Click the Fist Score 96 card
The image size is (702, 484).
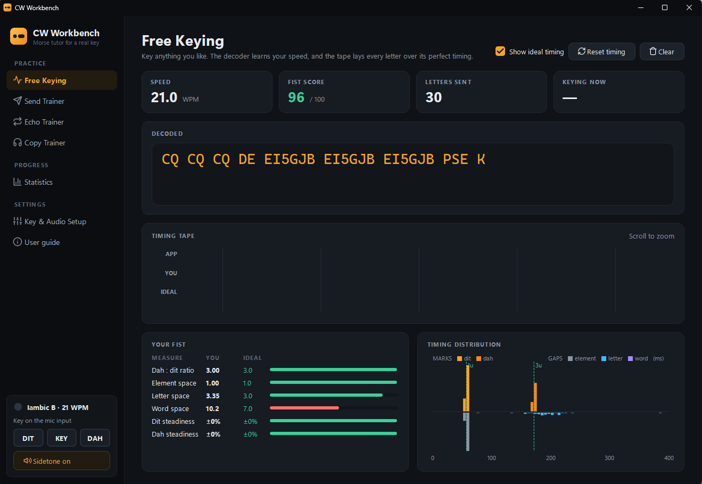344,92
